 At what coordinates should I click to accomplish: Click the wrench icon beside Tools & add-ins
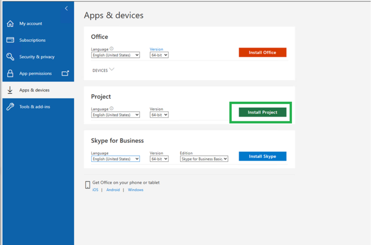click(10, 106)
